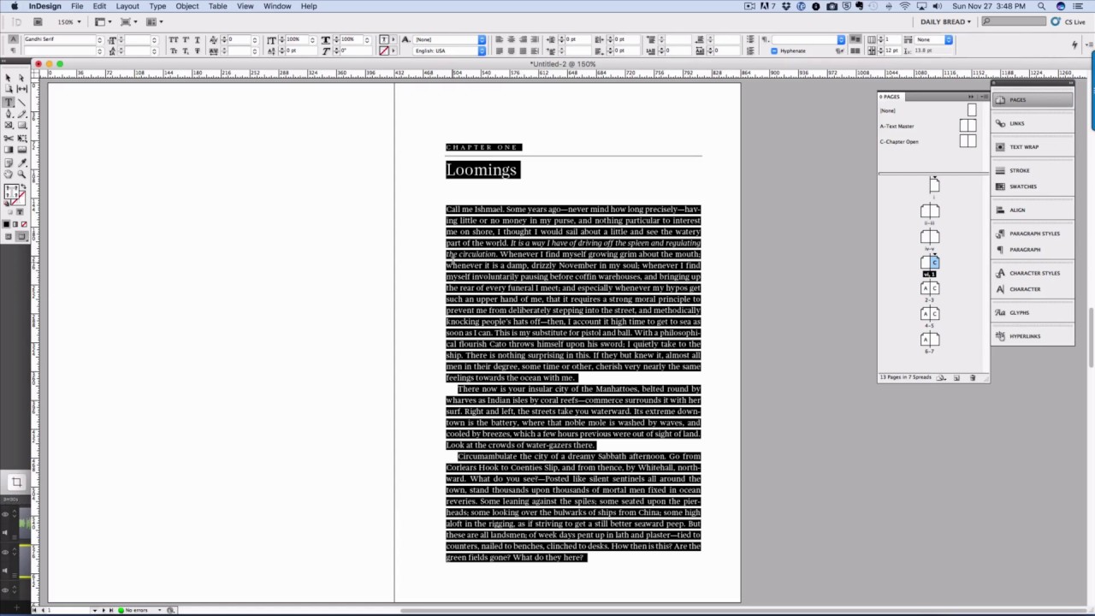This screenshot has height=616, width=1095.
Task: Select the Scissors tool
Action: point(9,139)
